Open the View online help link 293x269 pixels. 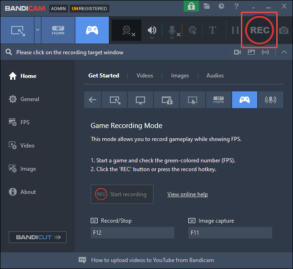pos(187,194)
